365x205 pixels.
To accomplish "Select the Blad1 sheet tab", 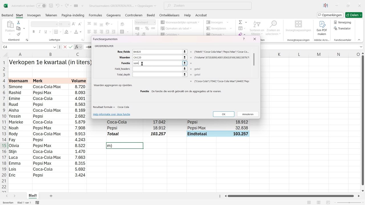I will coord(33,196).
